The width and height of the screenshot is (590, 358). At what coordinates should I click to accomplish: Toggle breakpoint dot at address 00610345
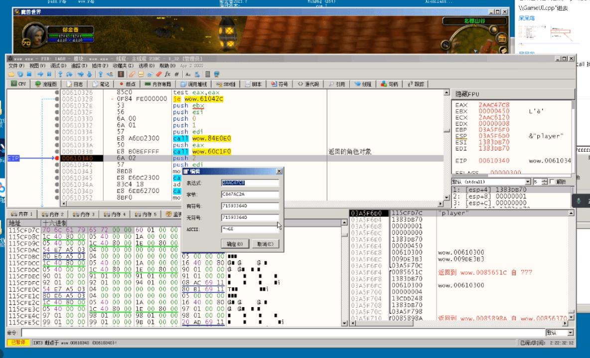pos(57,178)
